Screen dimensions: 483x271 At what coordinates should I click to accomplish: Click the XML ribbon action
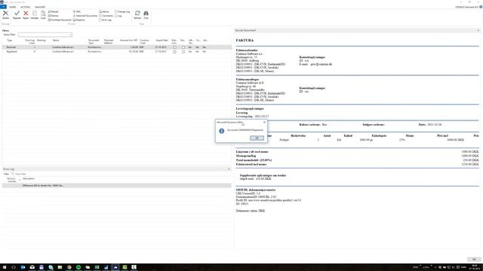pos(77,12)
